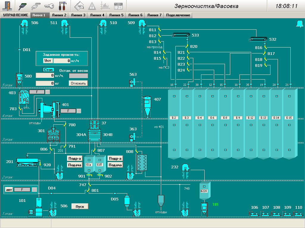Image resolution: width=305 pixels, height=228 pixels.
Task: Open the Подключение tab
Action: [x=178, y=15]
